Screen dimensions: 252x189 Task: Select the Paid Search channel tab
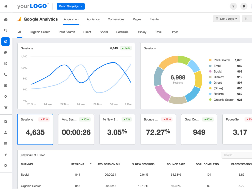coord(67,32)
